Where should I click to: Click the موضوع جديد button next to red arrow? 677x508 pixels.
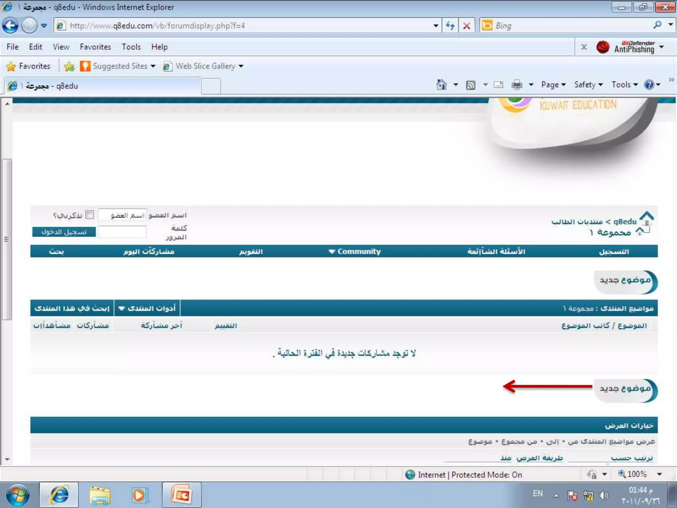tap(625, 390)
